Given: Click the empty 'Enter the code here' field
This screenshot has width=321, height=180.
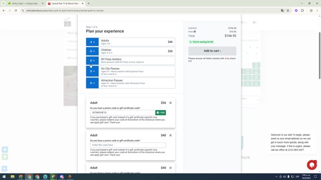Looking at the screenshot, I should pyautogui.click(x=128, y=145).
